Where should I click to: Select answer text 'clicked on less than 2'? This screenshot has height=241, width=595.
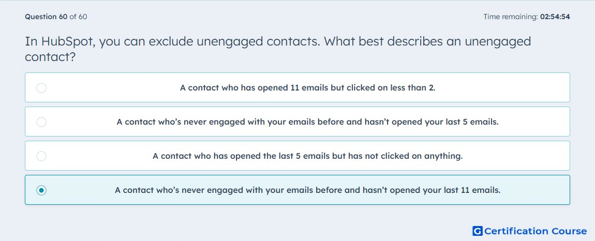pos(391,88)
